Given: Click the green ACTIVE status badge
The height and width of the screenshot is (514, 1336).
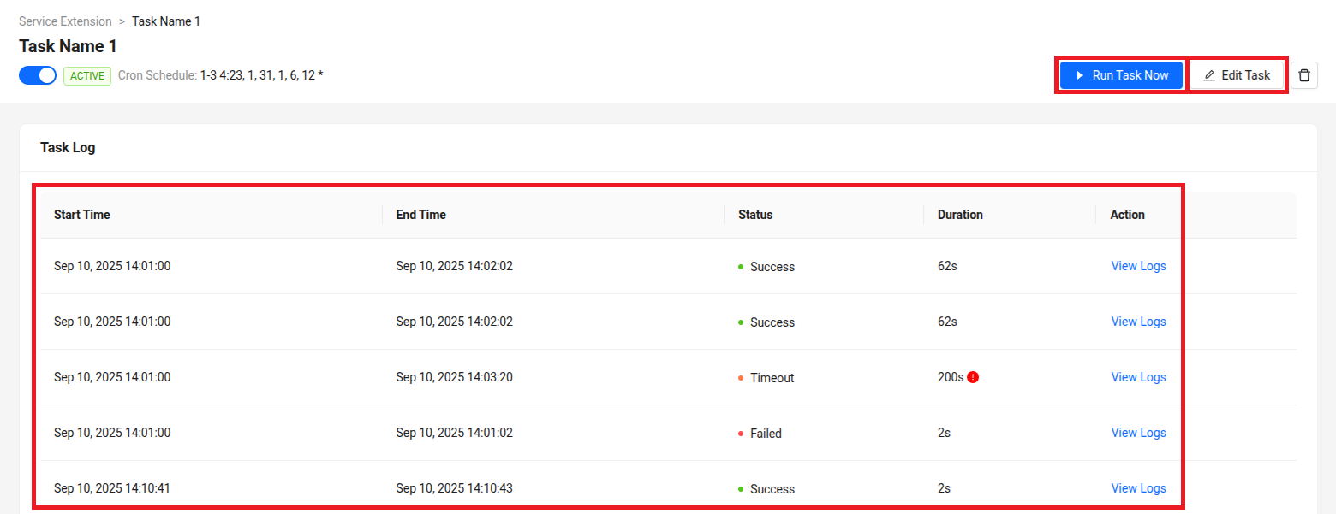Looking at the screenshot, I should [x=87, y=76].
